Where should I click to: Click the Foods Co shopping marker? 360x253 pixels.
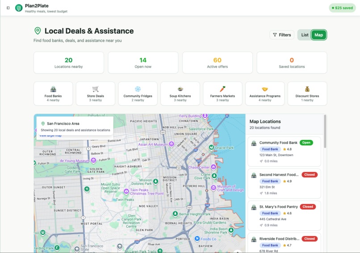tap(197, 239)
